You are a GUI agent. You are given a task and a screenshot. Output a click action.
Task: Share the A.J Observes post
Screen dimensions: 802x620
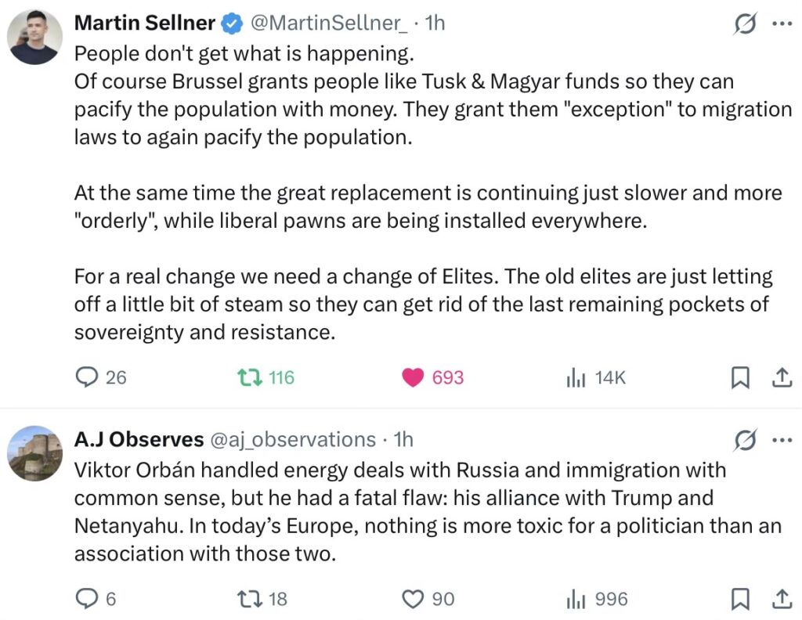coord(781,599)
